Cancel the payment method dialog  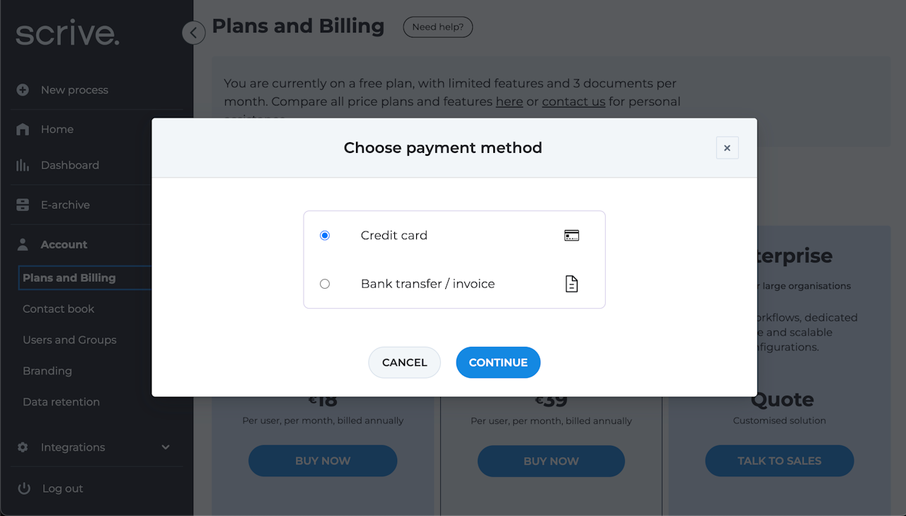click(404, 362)
